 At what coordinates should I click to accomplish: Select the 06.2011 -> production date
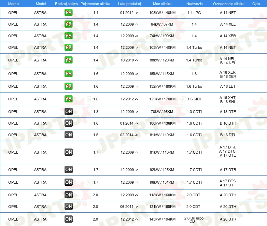coord(129,207)
